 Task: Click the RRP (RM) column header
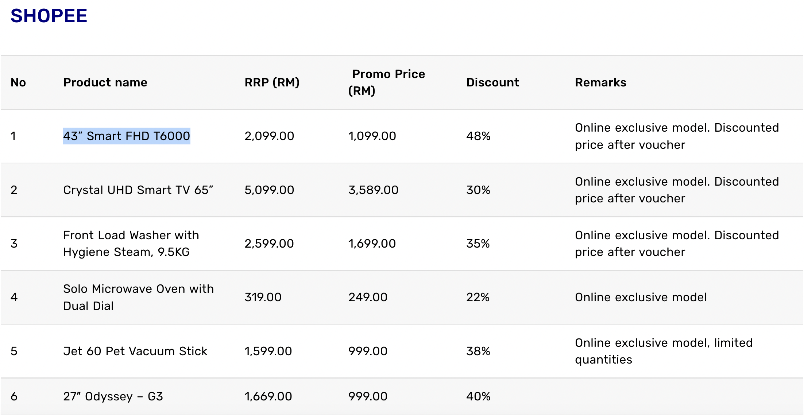pyautogui.click(x=272, y=82)
